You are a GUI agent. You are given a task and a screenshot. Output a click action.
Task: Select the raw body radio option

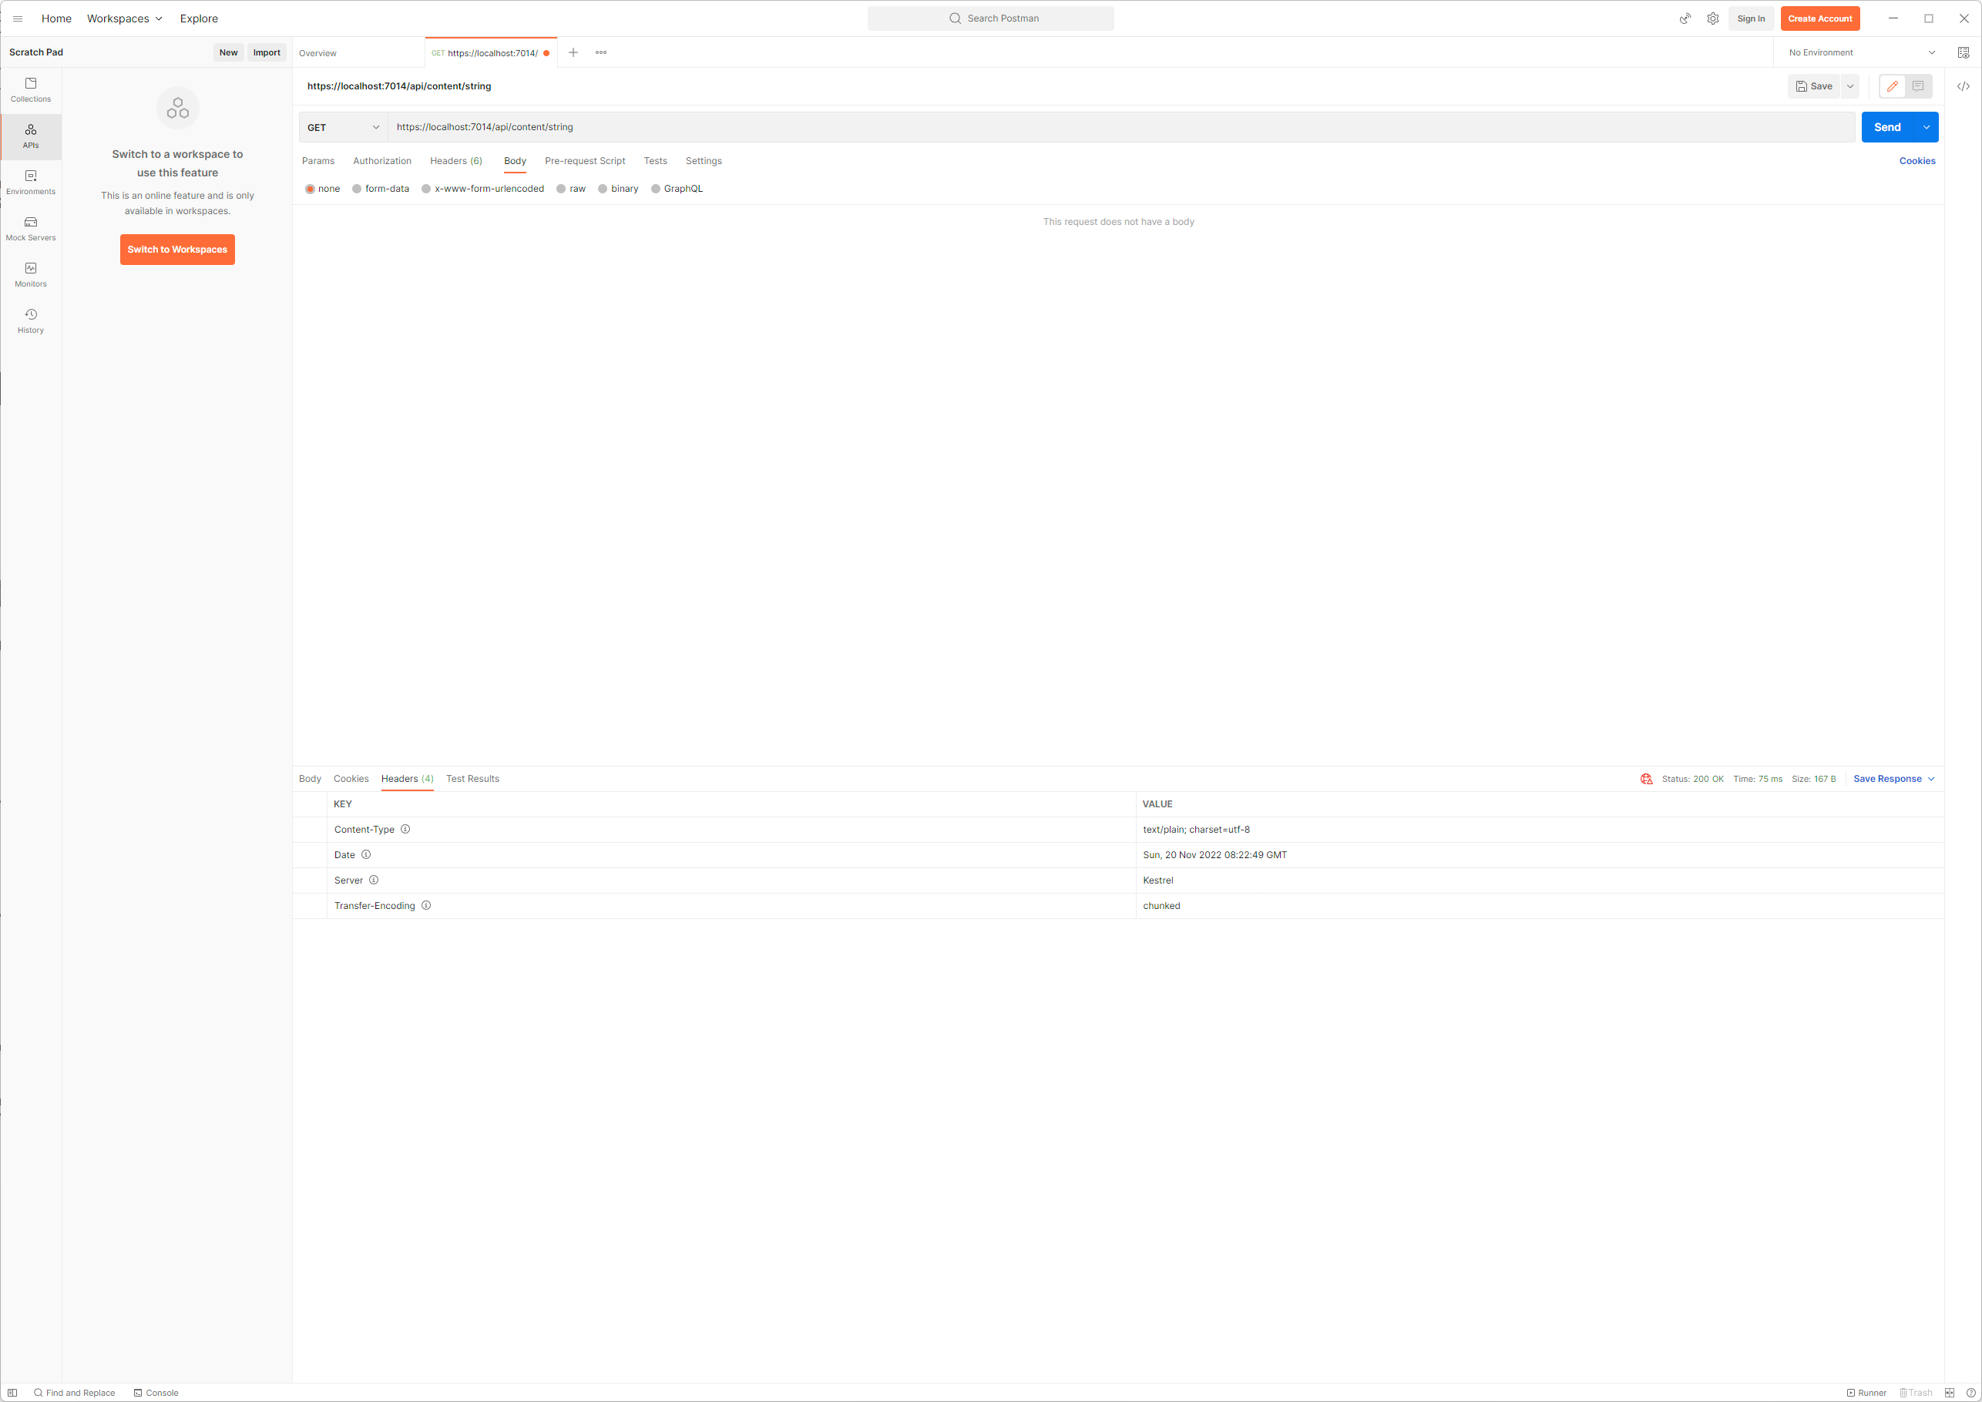click(x=561, y=189)
